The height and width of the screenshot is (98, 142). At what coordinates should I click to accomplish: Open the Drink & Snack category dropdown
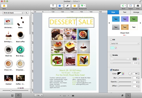tap(13, 13)
